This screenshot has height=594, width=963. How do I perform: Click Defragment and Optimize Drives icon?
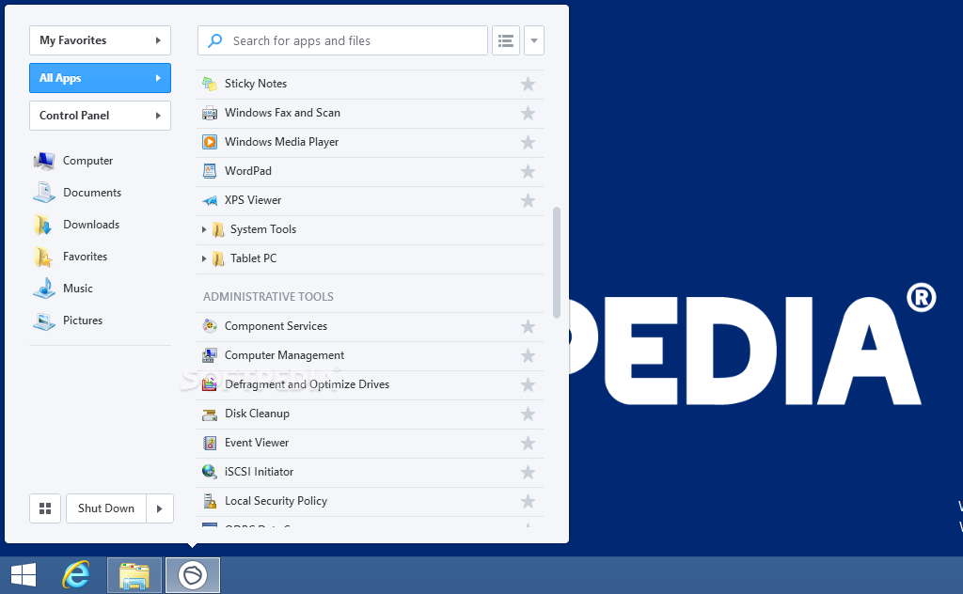point(210,384)
